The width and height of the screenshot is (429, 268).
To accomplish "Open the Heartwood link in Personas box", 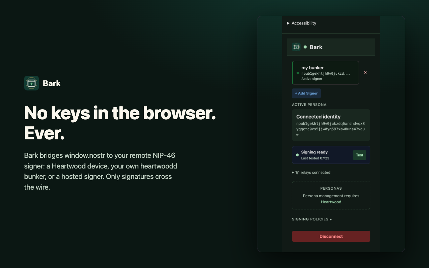I will coord(331,202).
